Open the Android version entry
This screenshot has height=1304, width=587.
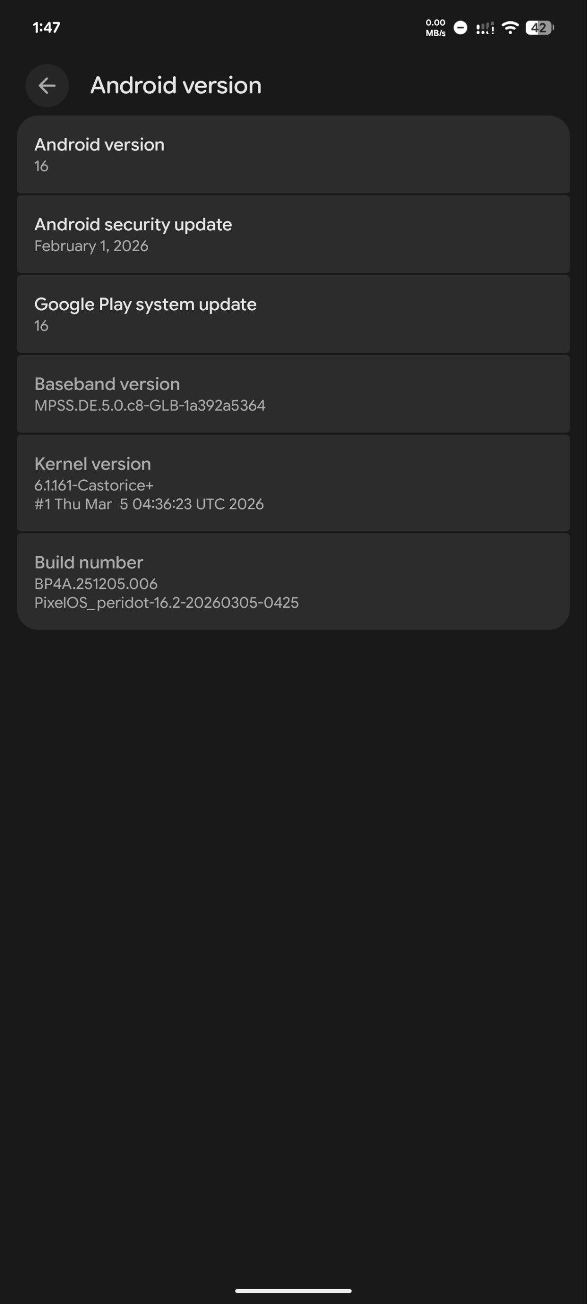click(293, 155)
